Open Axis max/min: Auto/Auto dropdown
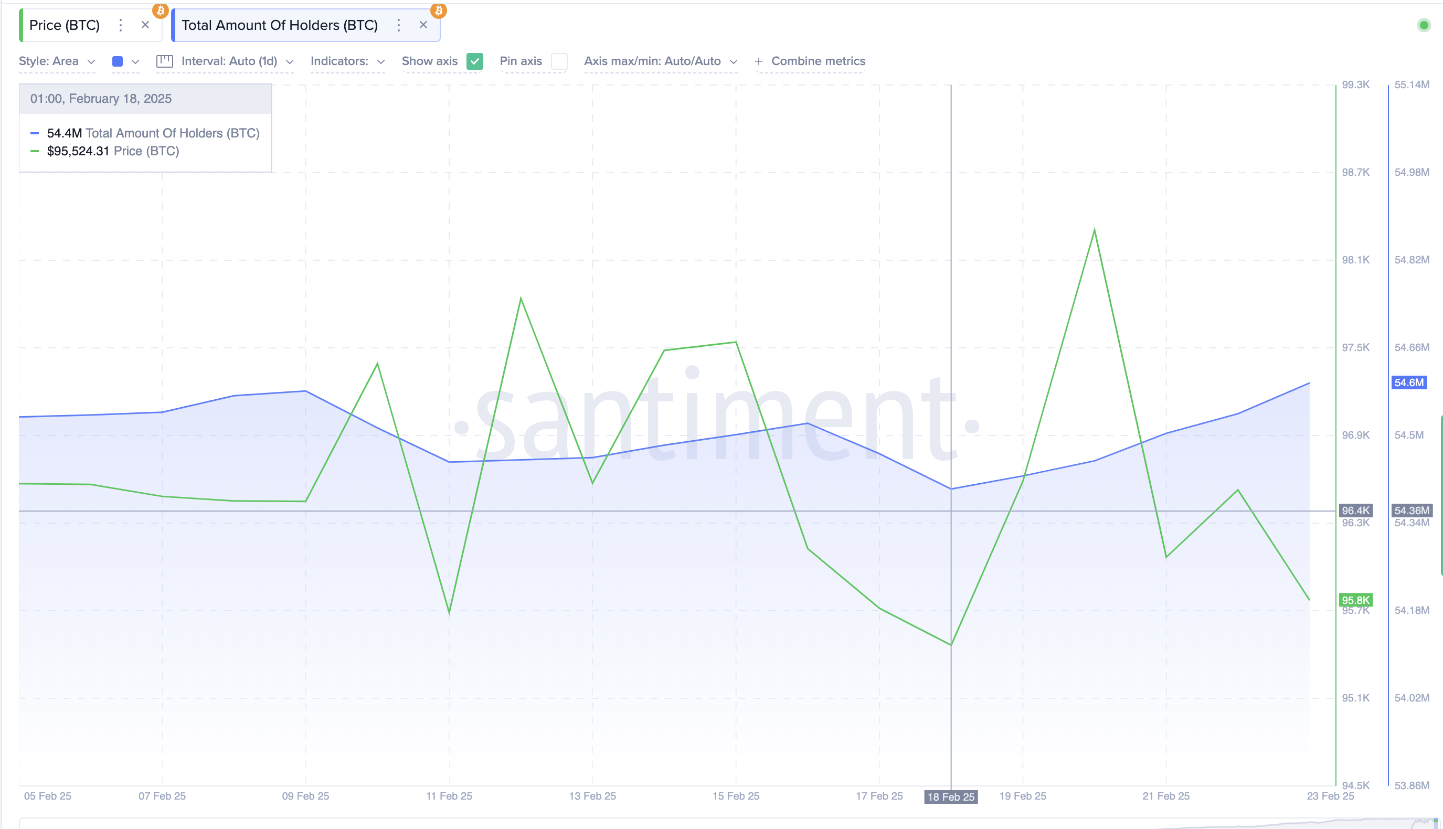1443x829 pixels. coord(660,61)
